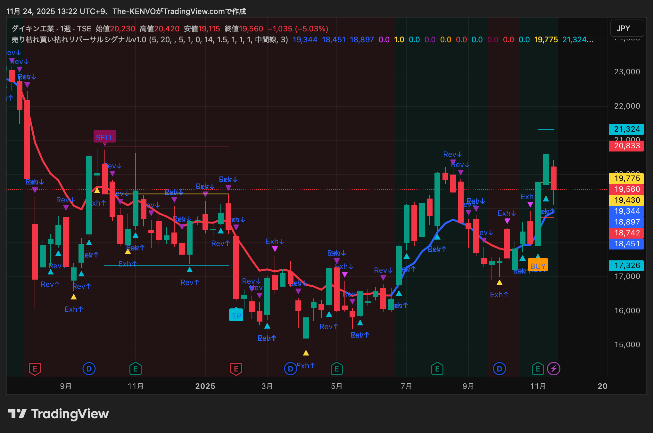Click the 売り枯れ買い枯れリバーサルシグナル indicator title
This screenshot has width=653, height=433.
pyautogui.click(x=79, y=40)
